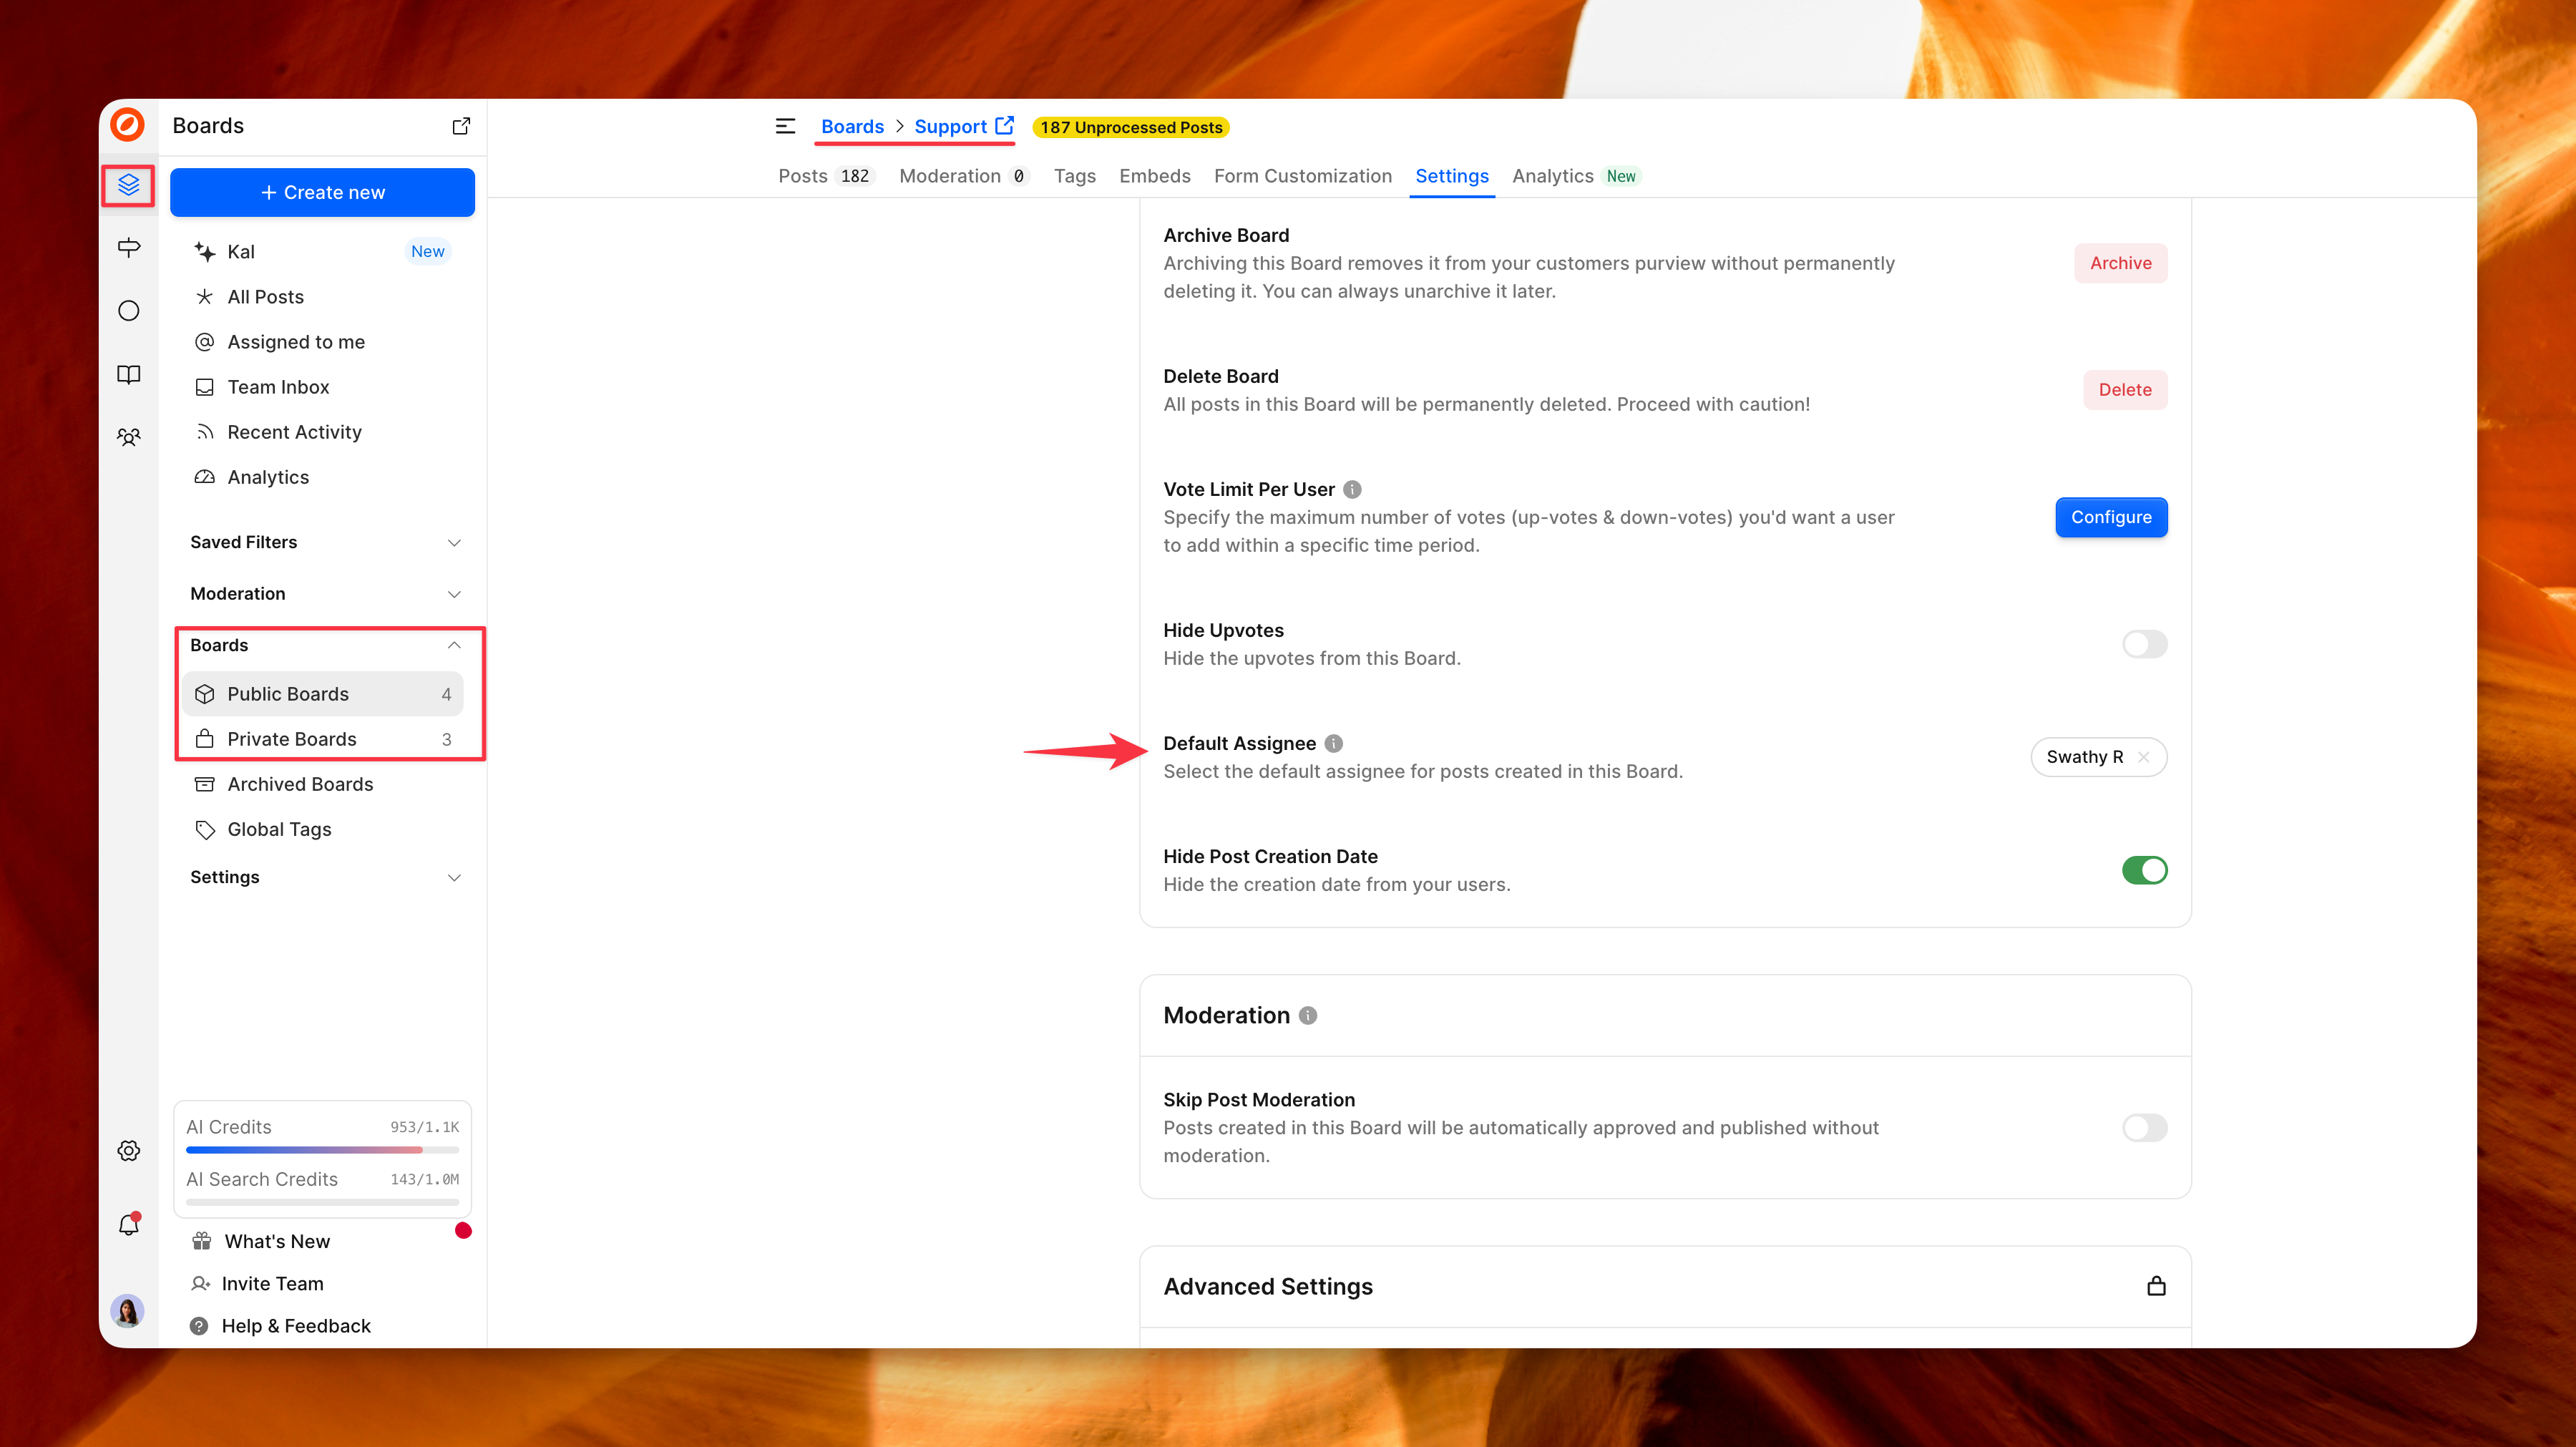
Task: Open the knowledge base book icon
Action: coord(128,374)
